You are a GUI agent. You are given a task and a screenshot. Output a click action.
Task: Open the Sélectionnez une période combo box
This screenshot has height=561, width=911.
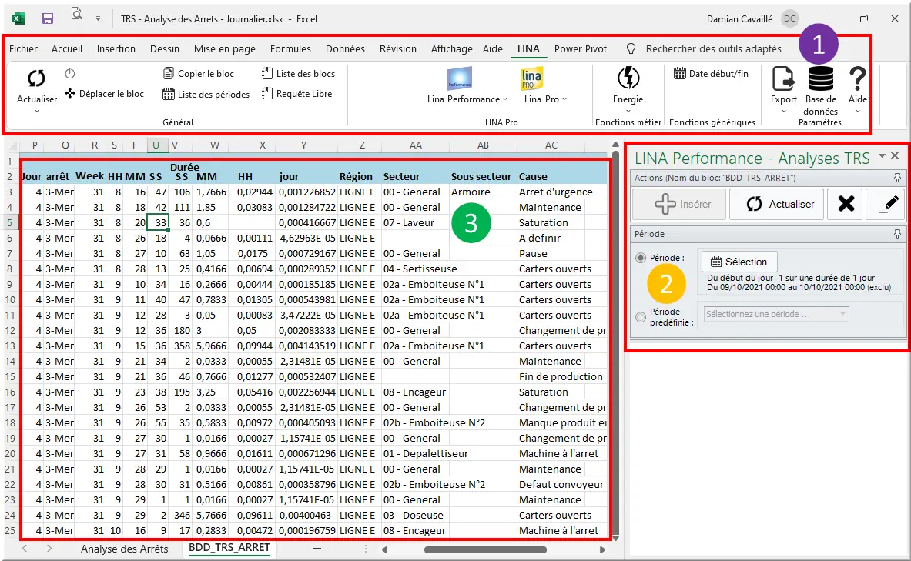click(776, 314)
